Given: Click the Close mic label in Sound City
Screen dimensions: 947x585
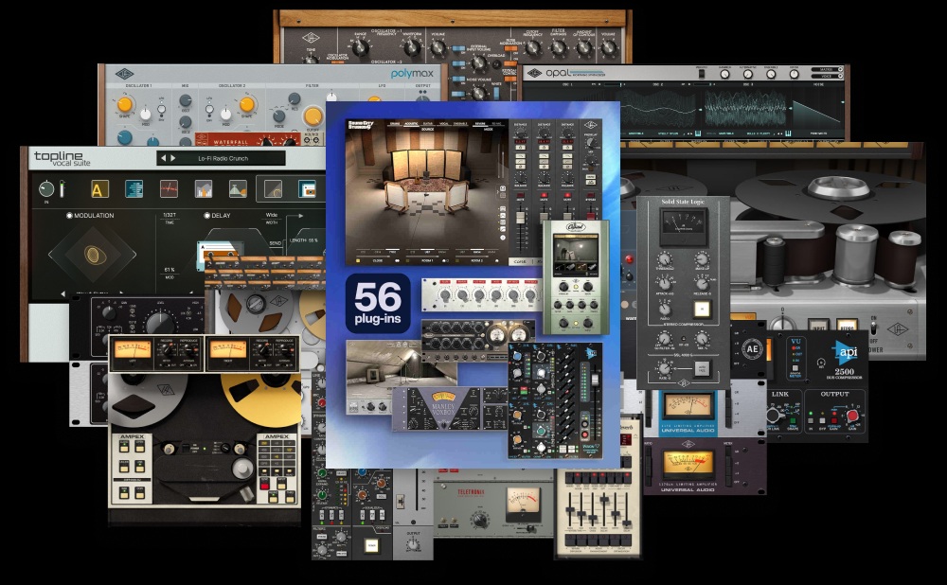Looking at the screenshot, I should [378, 260].
